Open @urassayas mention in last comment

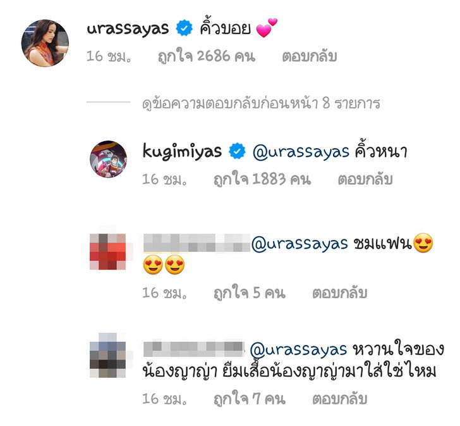pyautogui.click(x=299, y=350)
